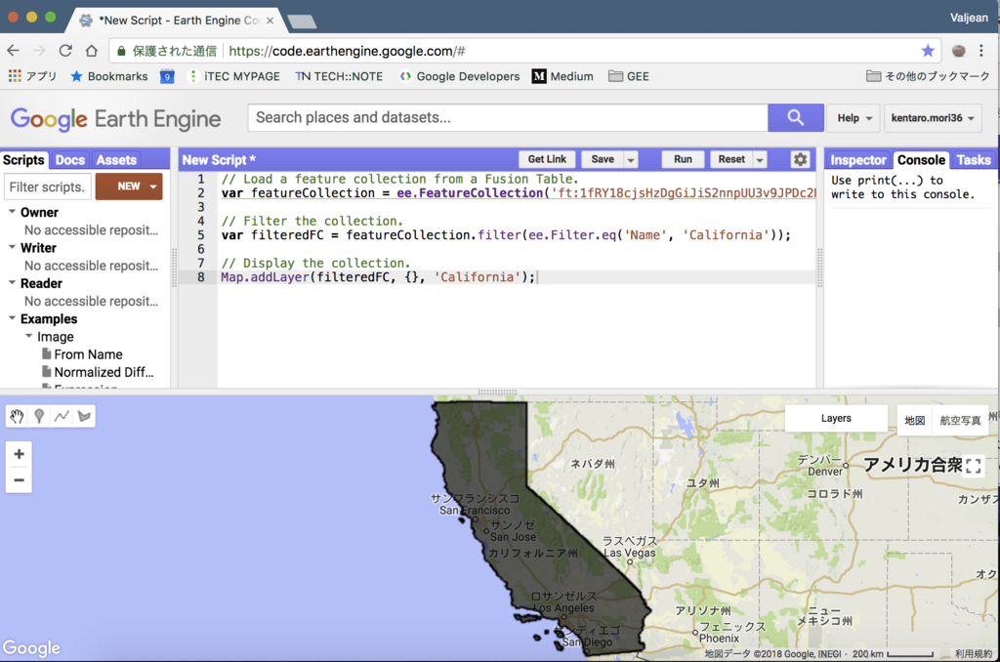Switch map to 航空写真 satellite view

960,420
